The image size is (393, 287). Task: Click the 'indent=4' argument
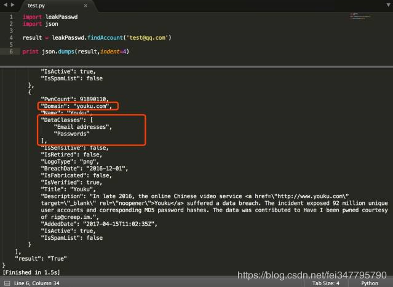(x=113, y=52)
